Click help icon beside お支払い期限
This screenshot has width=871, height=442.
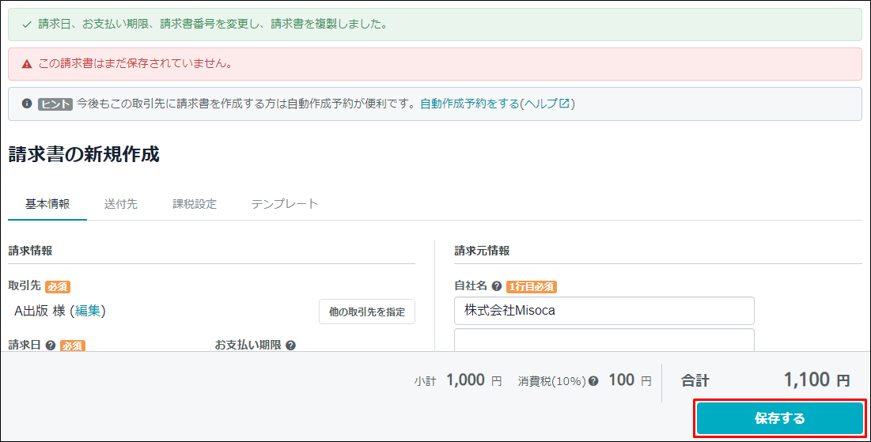[290, 346]
